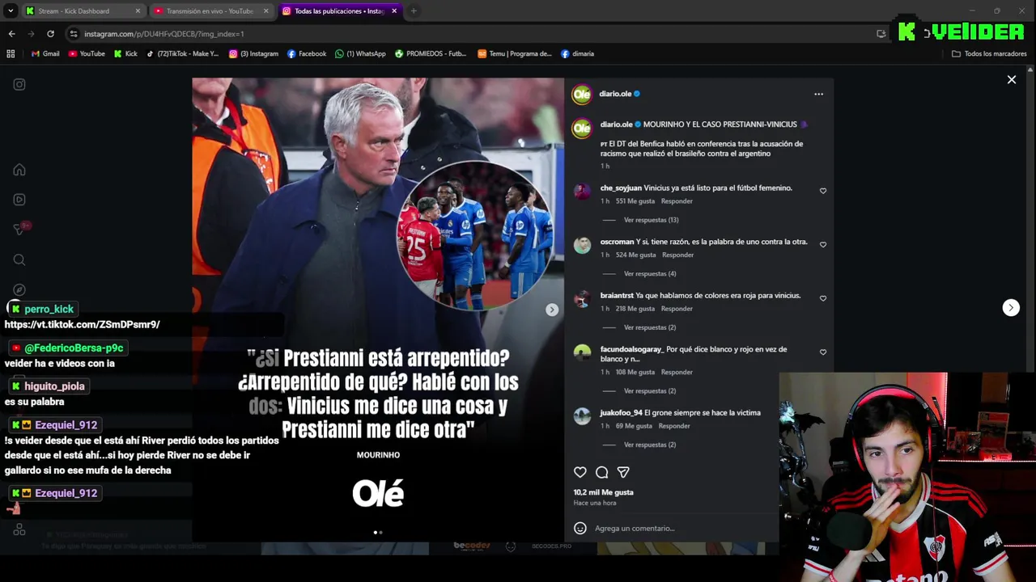Open TikTok link in perro_kick chat message

tap(83, 324)
